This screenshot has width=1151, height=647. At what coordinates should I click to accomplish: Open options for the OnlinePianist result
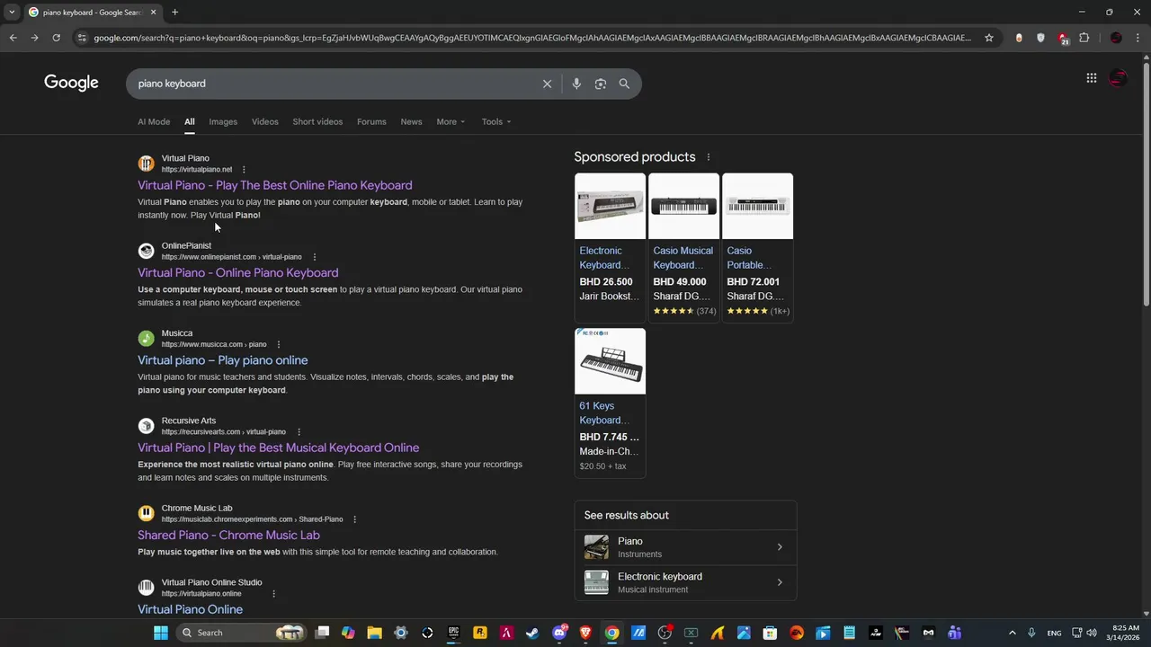pos(314,257)
